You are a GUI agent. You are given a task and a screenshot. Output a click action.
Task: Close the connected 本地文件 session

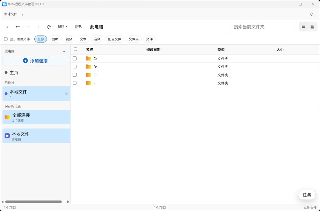66,94
